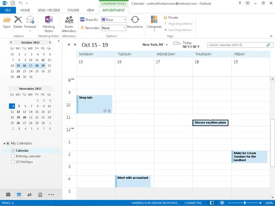Open the FILE tab
The width and height of the screenshot is (275, 206).
[8, 10]
